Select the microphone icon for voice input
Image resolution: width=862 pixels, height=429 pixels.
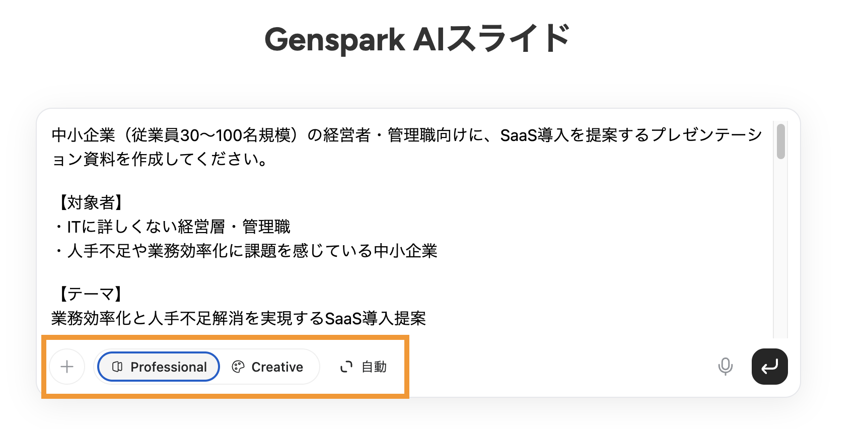(725, 367)
